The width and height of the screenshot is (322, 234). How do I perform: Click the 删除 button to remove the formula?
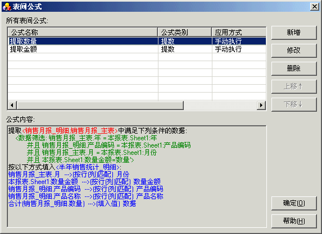(x=294, y=68)
